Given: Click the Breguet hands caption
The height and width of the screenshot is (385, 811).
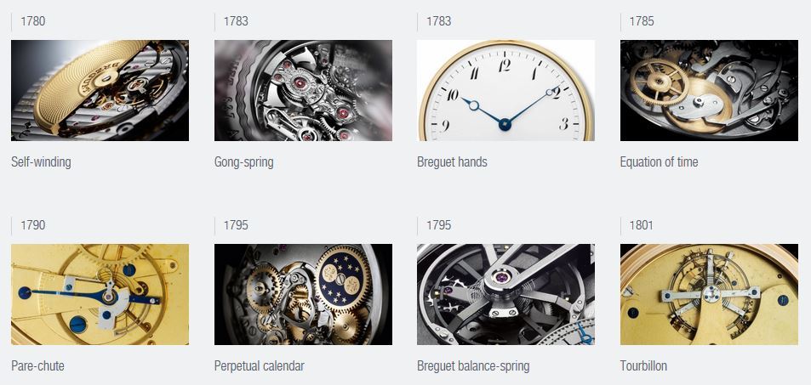Looking at the screenshot, I should pos(452,162).
